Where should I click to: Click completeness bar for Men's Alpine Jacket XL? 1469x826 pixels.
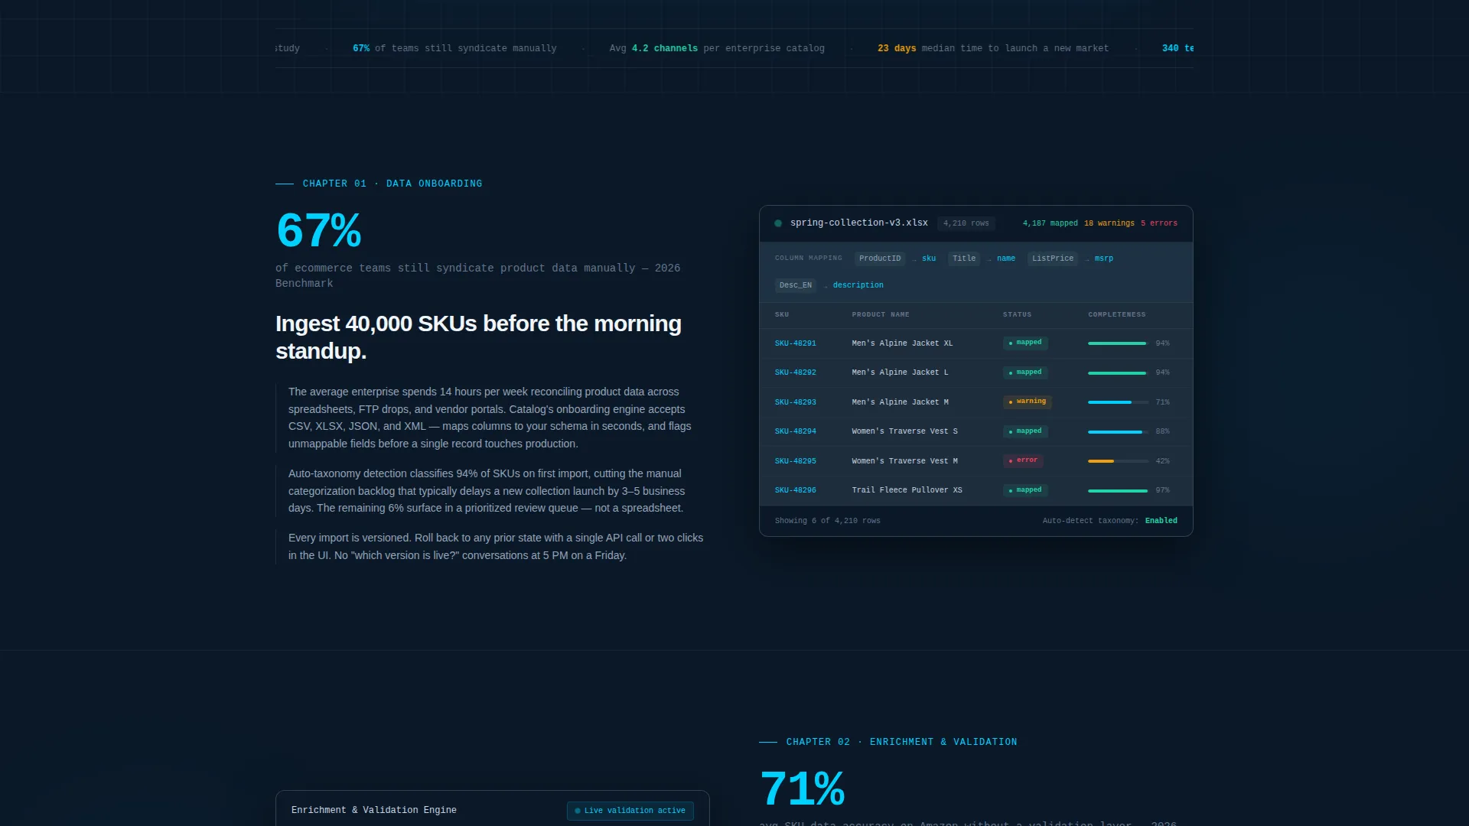1118,343
